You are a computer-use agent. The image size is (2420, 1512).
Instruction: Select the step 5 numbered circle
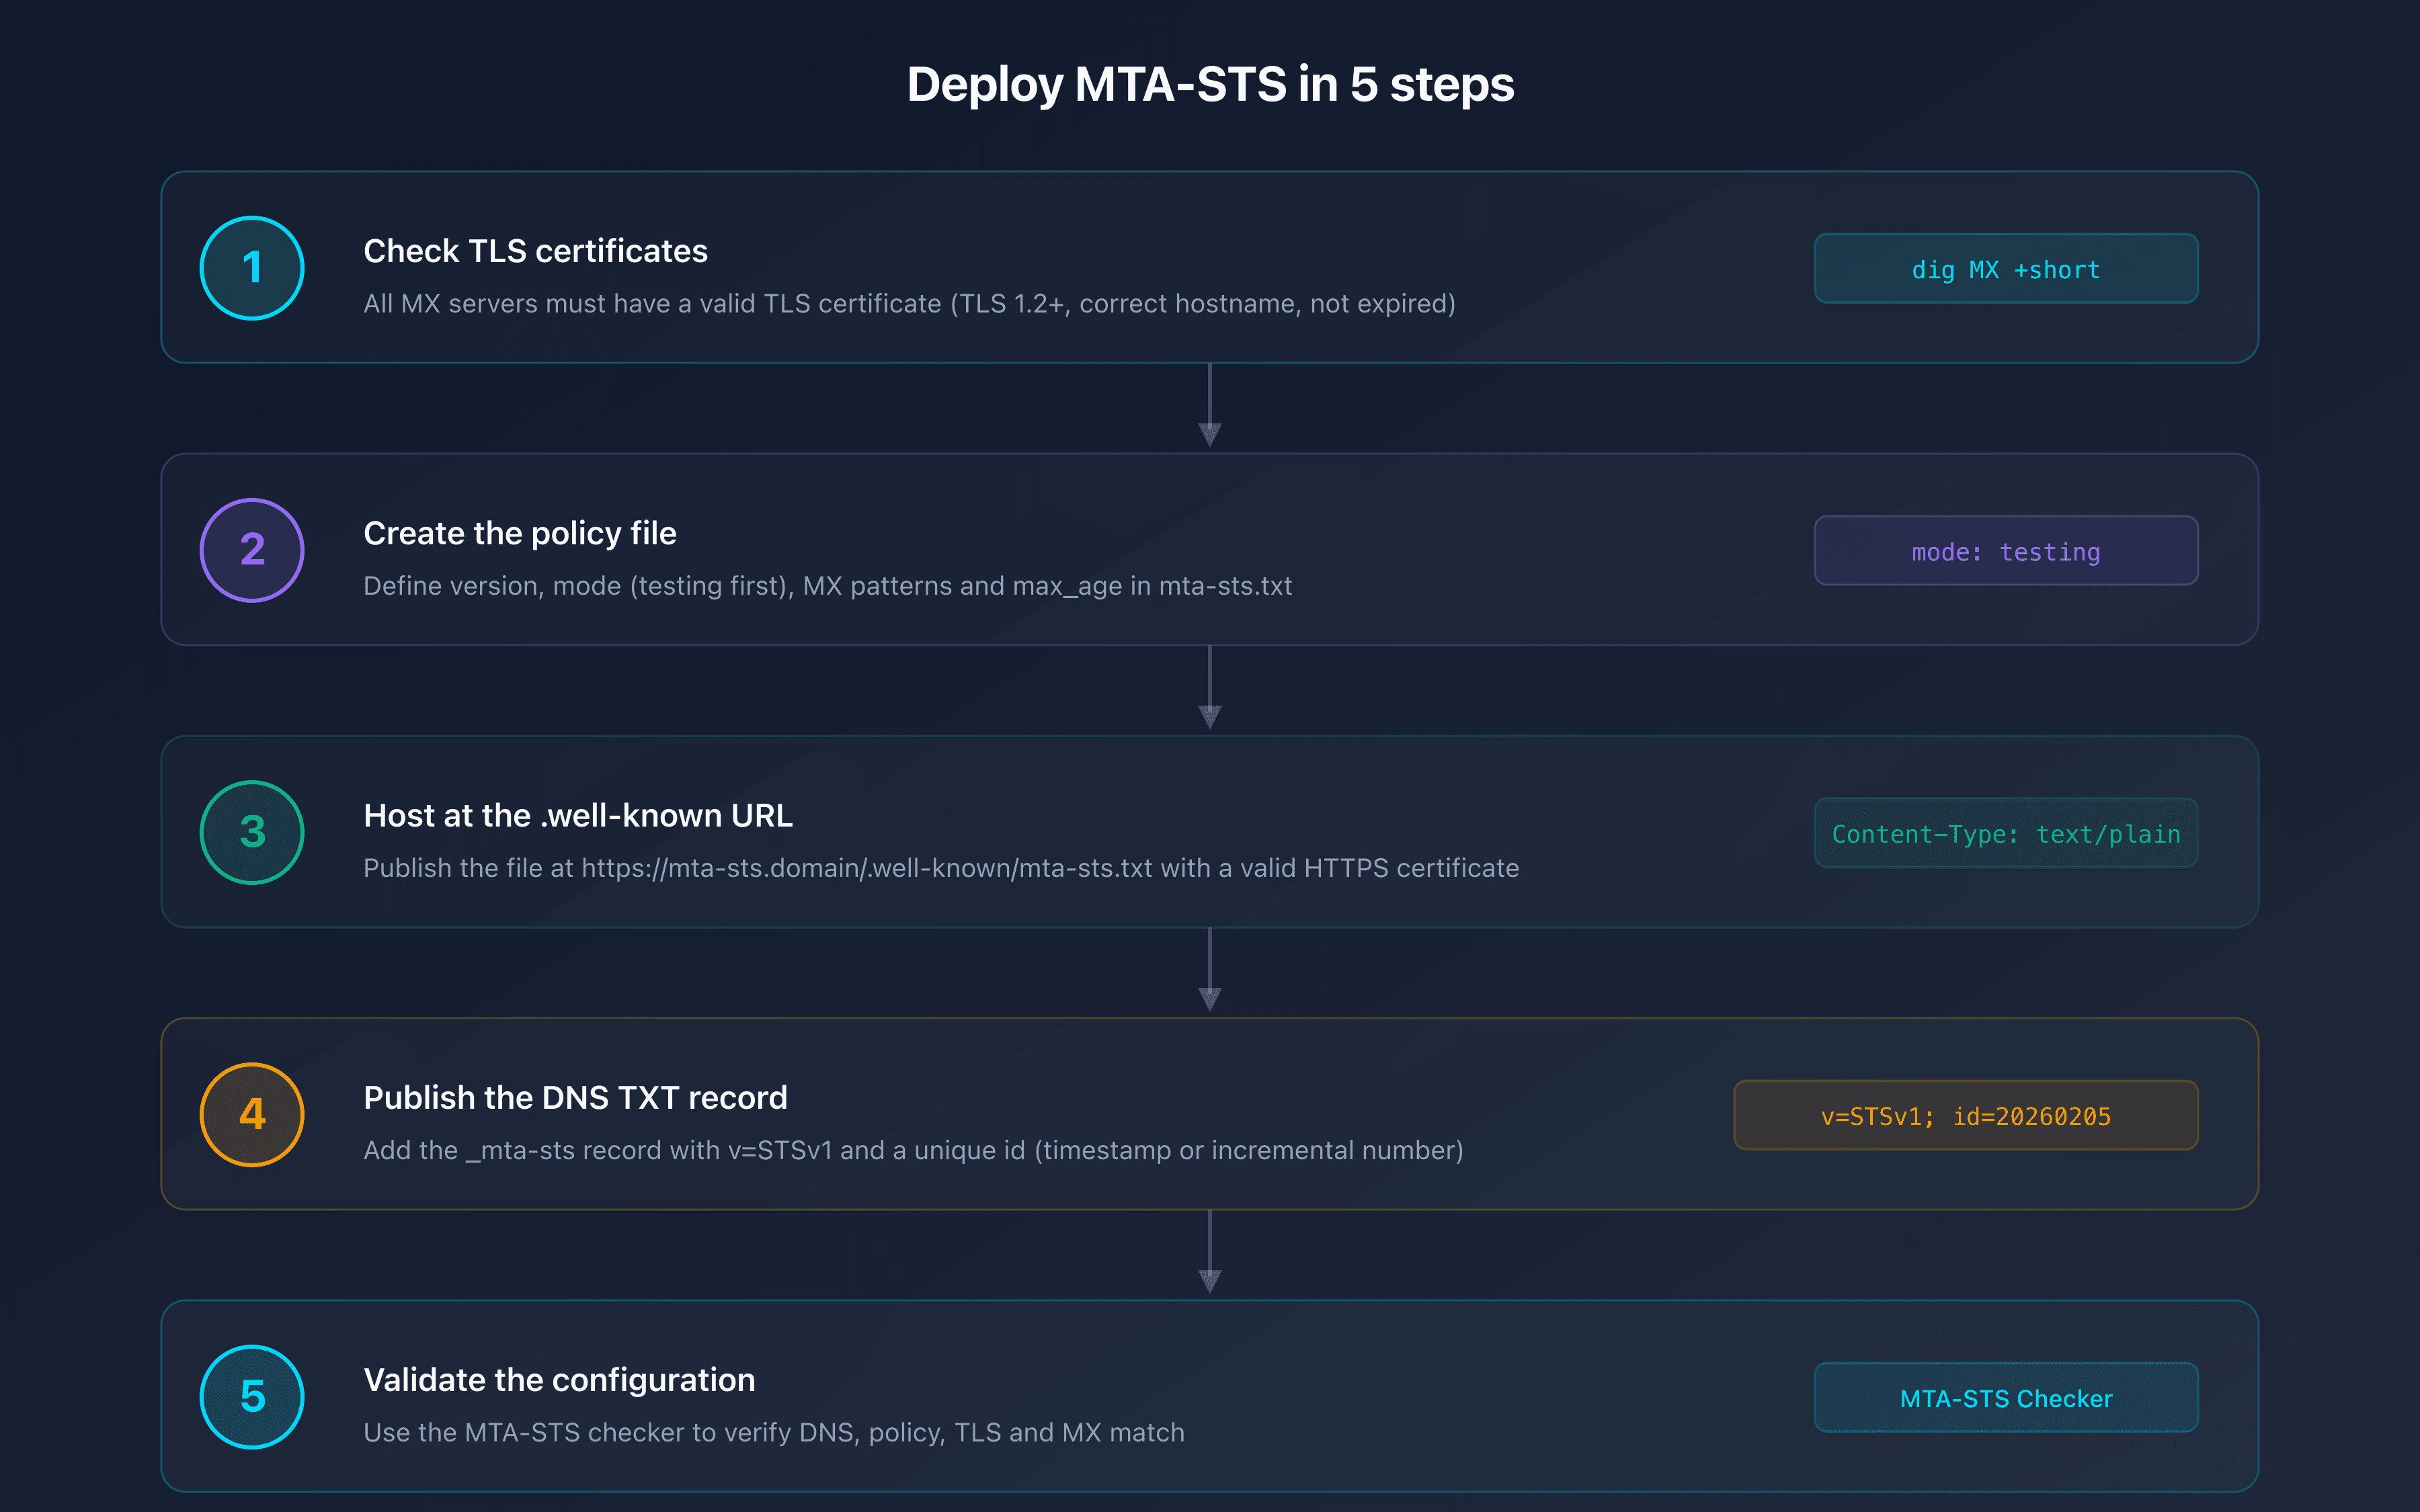pos(251,1397)
